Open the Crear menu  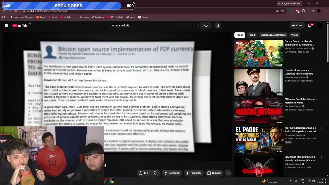(x=297, y=25)
